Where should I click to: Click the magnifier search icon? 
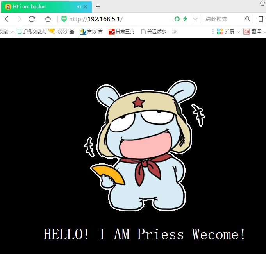point(248,19)
